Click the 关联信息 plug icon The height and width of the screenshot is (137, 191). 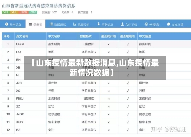point(99,24)
